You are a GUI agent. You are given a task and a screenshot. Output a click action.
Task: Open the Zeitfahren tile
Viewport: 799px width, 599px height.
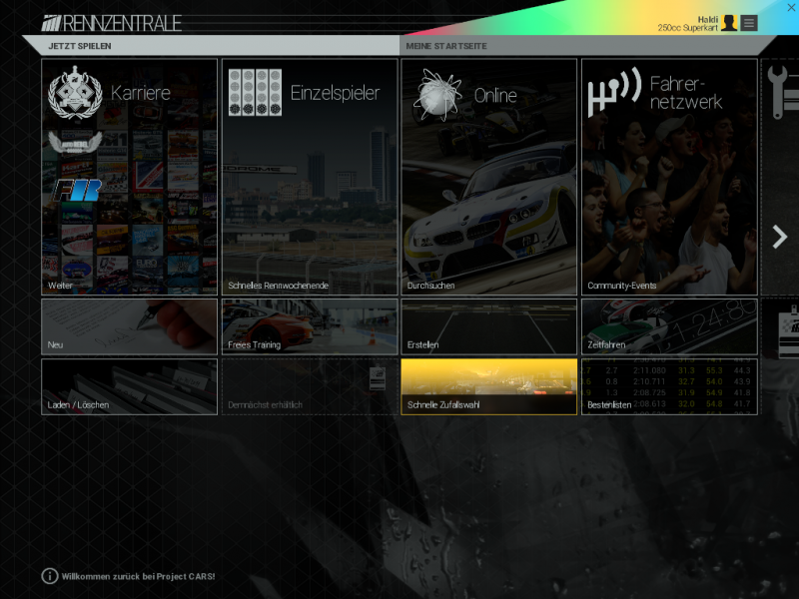coord(669,326)
